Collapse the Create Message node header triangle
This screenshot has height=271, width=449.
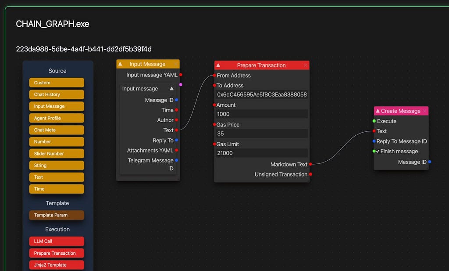[378, 111]
